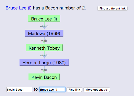Click 'with' label under Marlowe (1969) node

coord(44,41)
